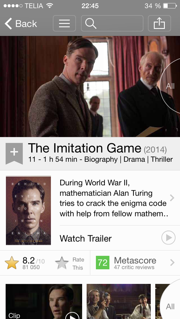Open the green 72 Metascore badge
Viewport: 180px width, 319px height.
pos(103,263)
